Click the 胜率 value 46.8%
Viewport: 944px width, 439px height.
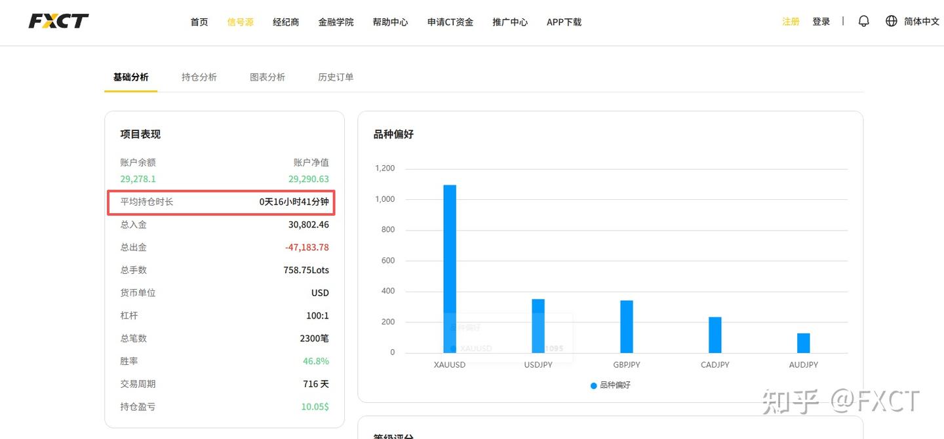(316, 361)
